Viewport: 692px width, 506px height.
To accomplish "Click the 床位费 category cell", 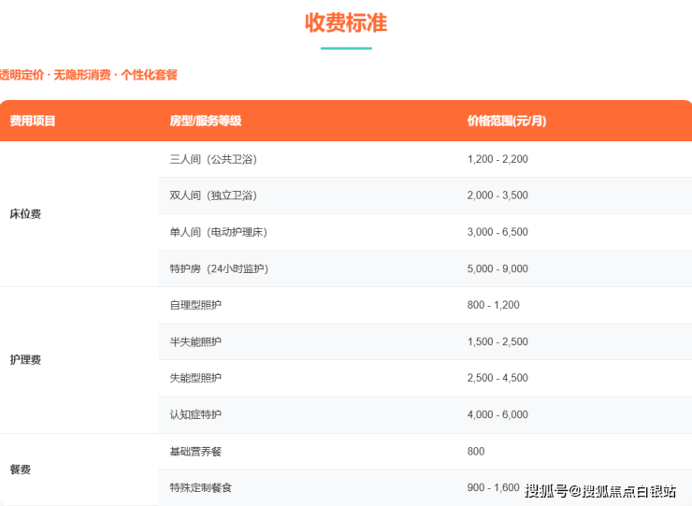I will [25, 214].
